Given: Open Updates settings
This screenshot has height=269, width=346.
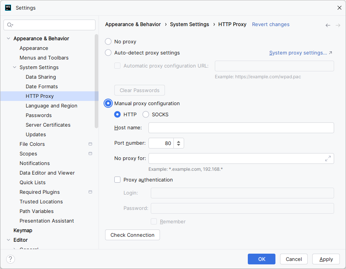Looking at the screenshot, I should point(36,134).
